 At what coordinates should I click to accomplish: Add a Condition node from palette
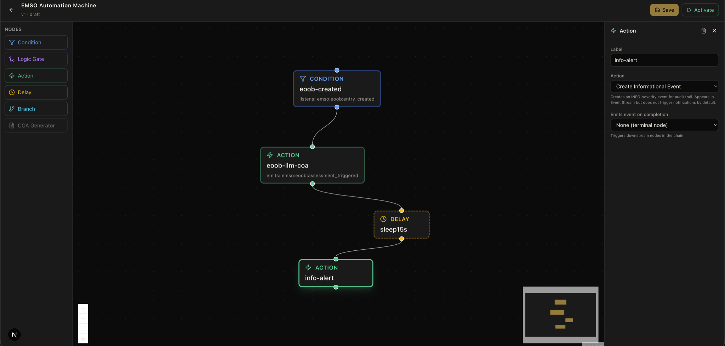36,42
